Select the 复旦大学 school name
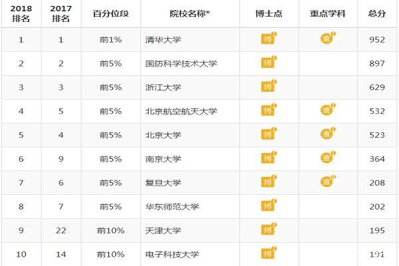This screenshot has height=266, width=399. coord(163,183)
